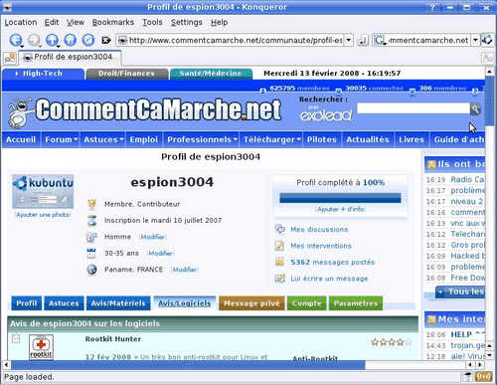Click the Rootkit Hunter entry page icon
497x385 pixels.
[16, 338]
